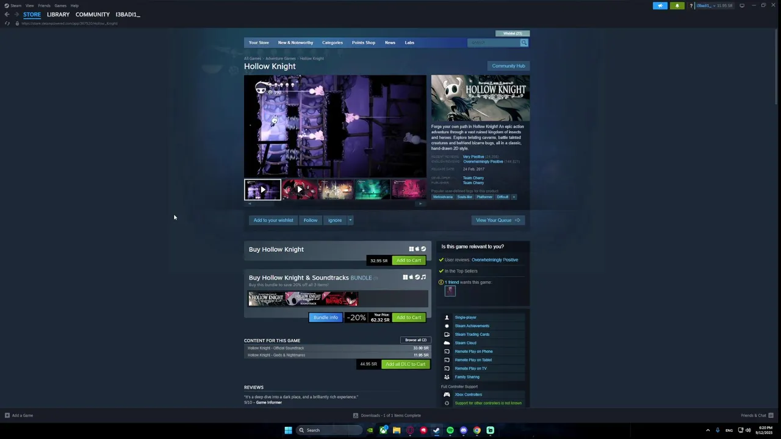Click the store search field
781x439 pixels.
pyautogui.click(x=493, y=43)
